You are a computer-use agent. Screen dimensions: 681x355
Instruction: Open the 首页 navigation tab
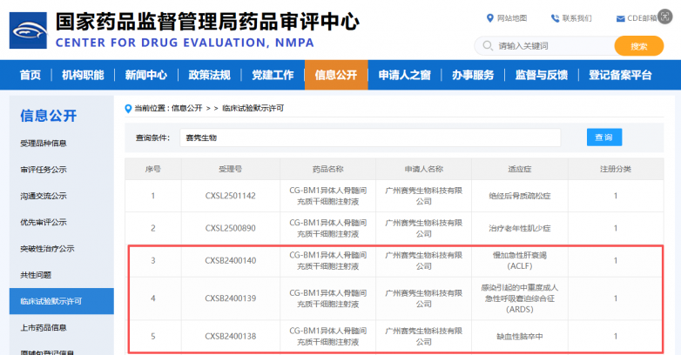click(x=30, y=75)
